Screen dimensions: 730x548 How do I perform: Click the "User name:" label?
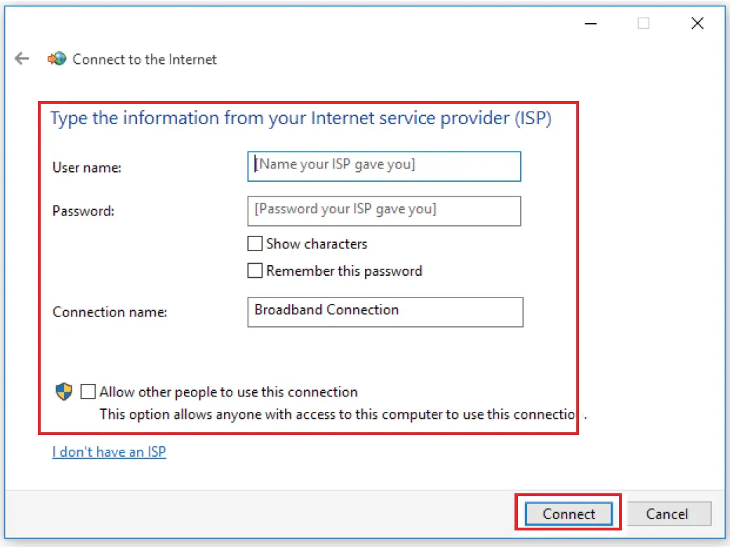[x=87, y=168]
